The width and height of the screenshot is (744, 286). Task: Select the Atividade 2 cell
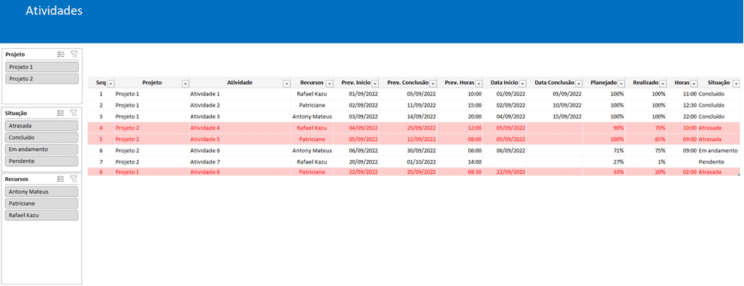coord(240,105)
